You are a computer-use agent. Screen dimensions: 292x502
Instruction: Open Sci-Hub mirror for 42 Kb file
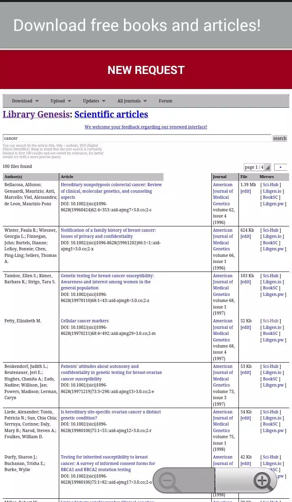[x=271, y=457]
